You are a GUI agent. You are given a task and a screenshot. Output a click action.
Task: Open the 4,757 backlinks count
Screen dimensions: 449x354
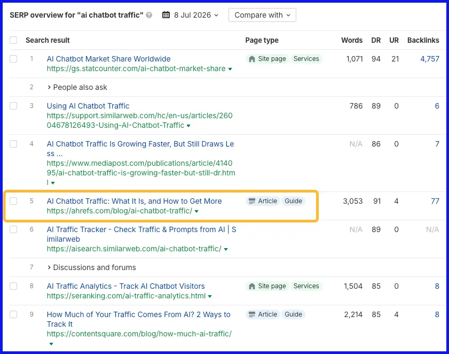point(430,59)
